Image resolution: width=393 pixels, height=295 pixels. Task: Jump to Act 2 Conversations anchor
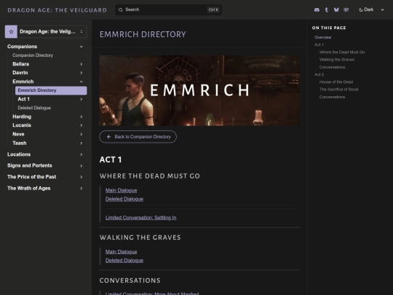pos(332,97)
